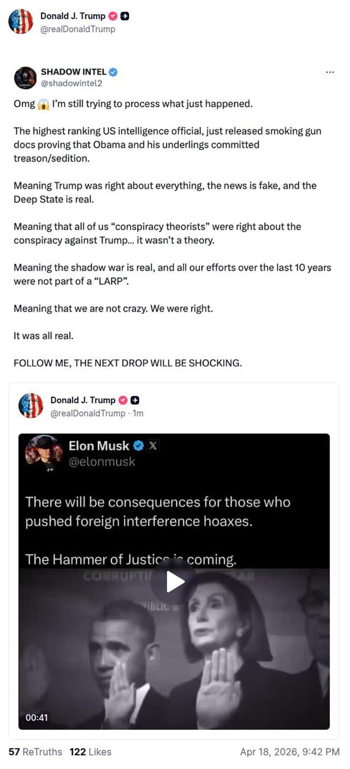The width and height of the screenshot is (350, 769).
Task: Click the verified badge on the quoted Trump post
Action: coord(122,400)
